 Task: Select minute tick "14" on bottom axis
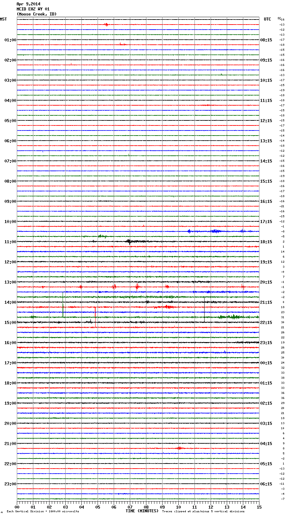click(243, 507)
